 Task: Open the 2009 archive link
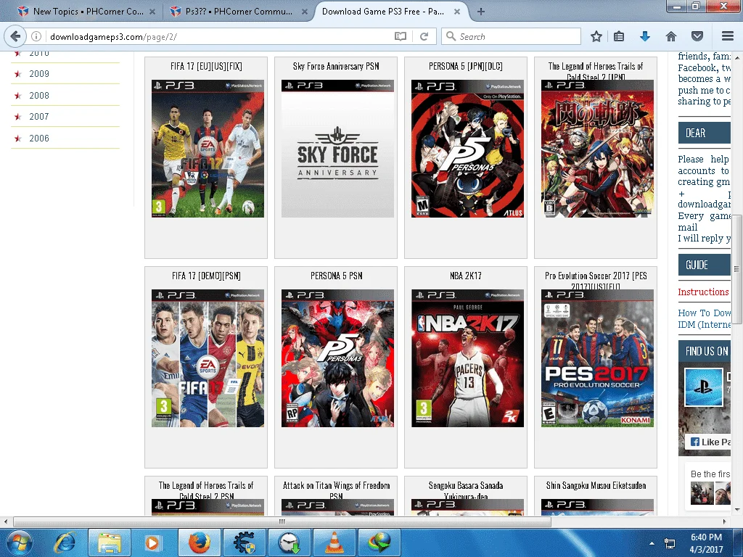tap(39, 74)
